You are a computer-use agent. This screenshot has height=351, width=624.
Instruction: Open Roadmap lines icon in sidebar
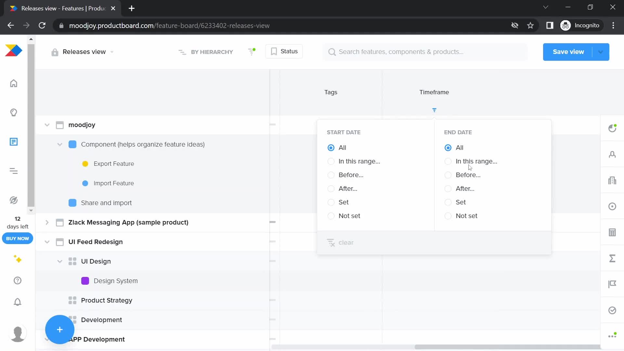coord(14,171)
